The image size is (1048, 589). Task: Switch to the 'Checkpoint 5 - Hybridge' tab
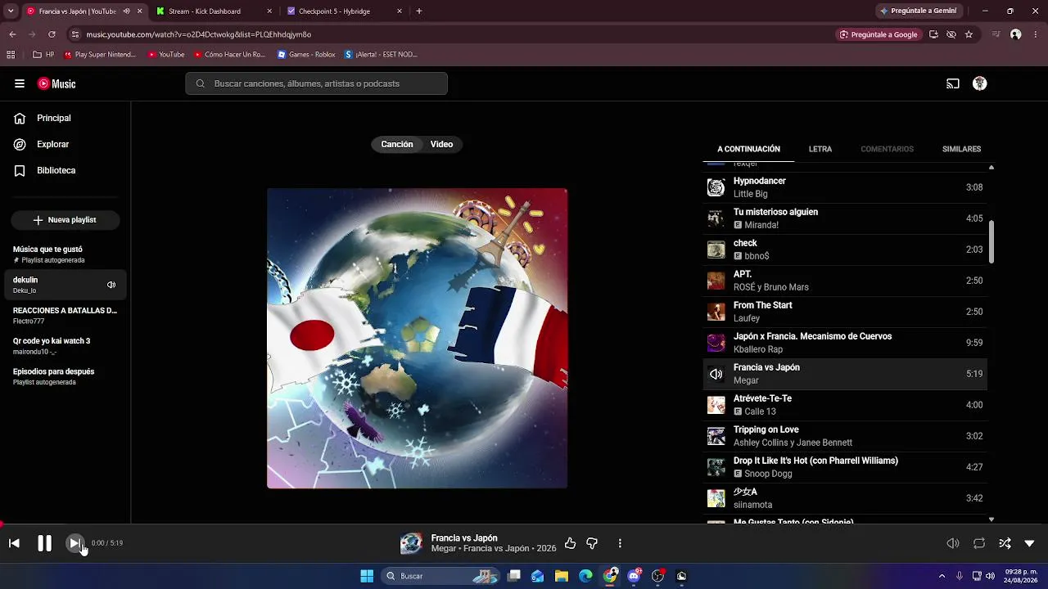pyautogui.click(x=345, y=11)
